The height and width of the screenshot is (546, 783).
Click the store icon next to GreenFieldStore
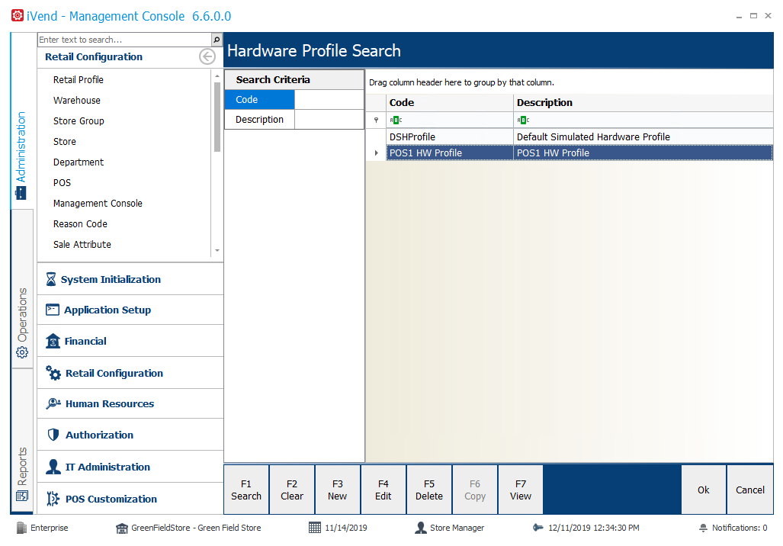[x=122, y=528]
